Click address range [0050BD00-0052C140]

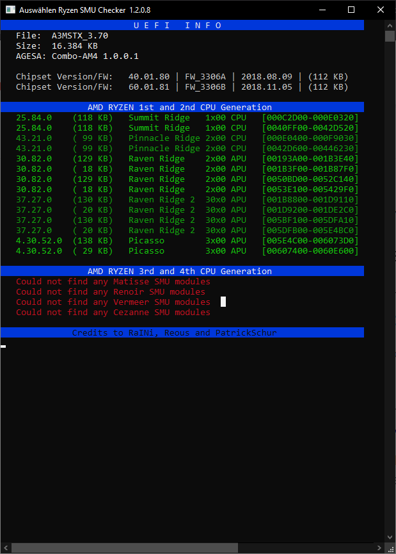tap(310, 179)
